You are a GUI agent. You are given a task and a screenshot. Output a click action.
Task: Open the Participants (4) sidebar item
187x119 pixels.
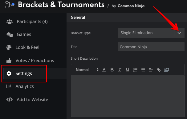pyautogui.click(x=27, y=22)
